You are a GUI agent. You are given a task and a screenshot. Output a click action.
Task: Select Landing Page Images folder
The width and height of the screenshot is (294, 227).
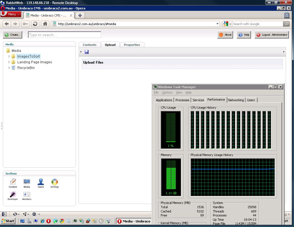click(x=35, y=62)
